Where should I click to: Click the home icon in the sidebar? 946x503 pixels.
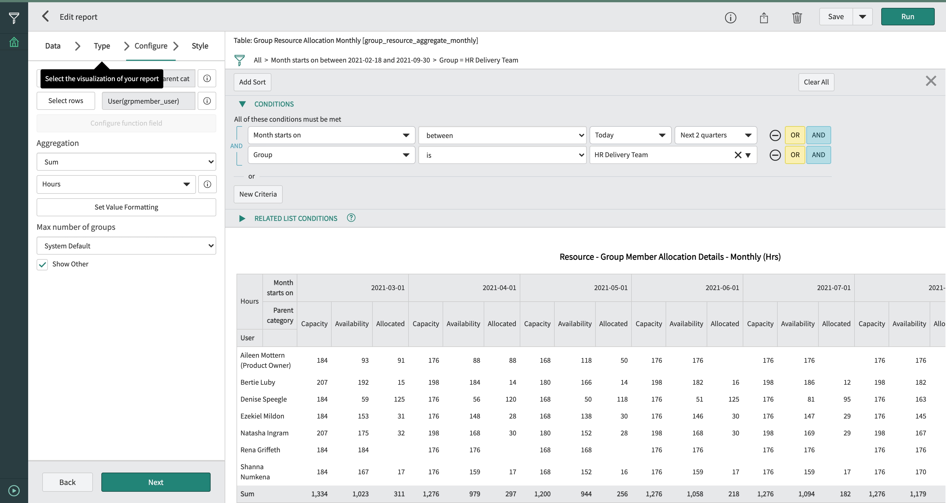pos(14,41)
